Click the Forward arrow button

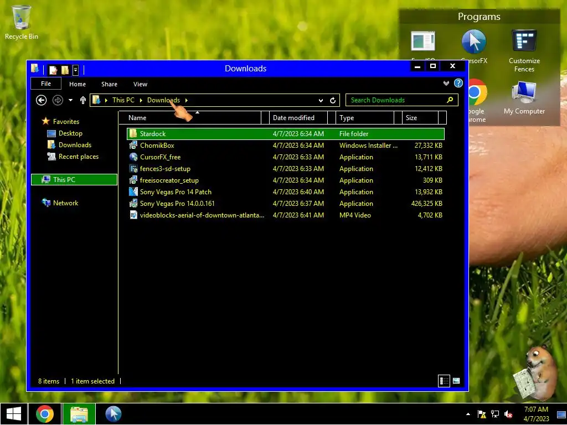click(x=58, y=100)
